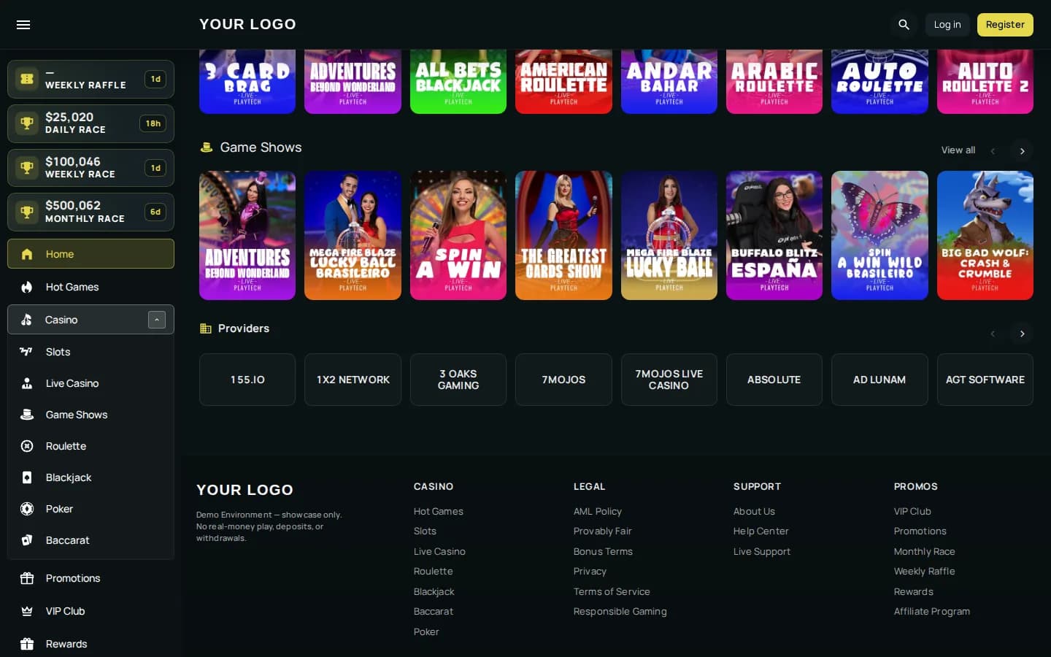The image size is (1051, 657).
Task: Open Spin A Win game thumbnail
Action: (458, 236)
